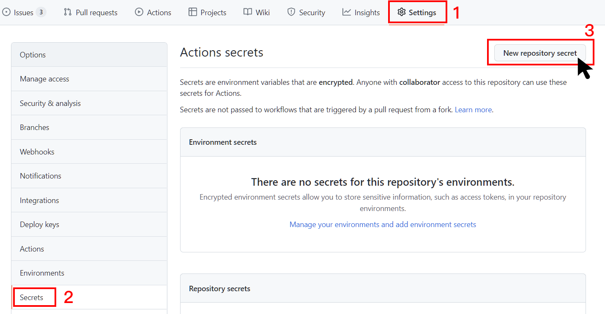Click the Insights graph icon
Image resolution: width=605 pixels, height=314 pixels.
tap(347, 12)
